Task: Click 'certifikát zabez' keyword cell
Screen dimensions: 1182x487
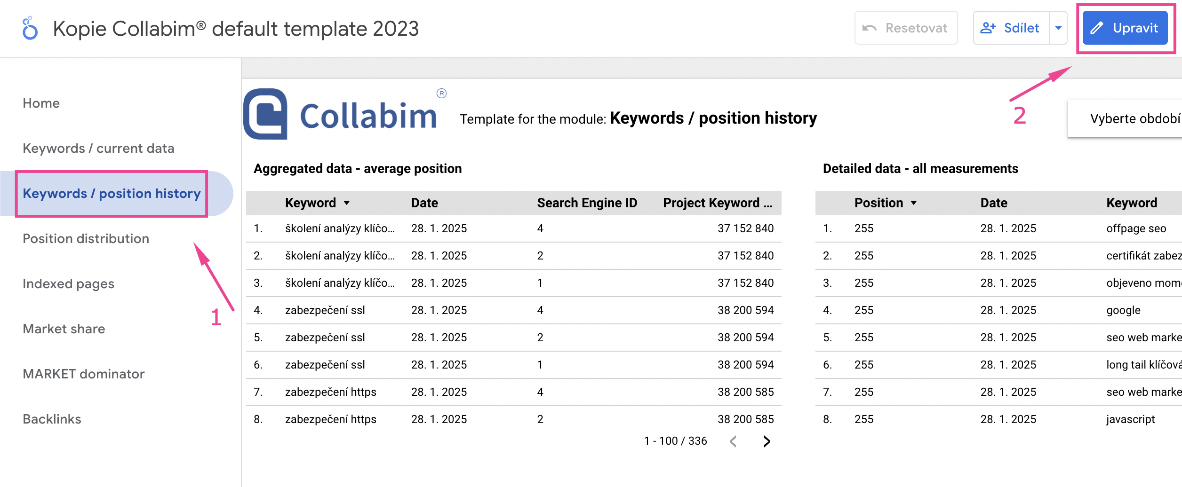Action: (1144, 256)
